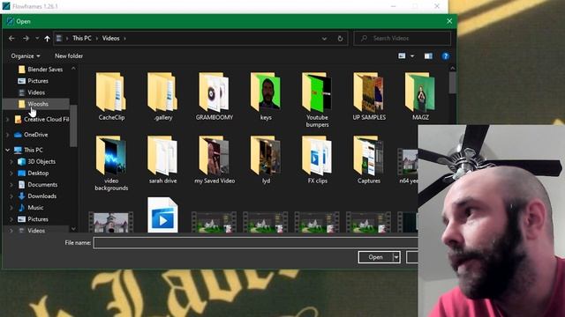Select the Captures folder
The height and width of the screenshot is (317, 565).
click(369, 160)
